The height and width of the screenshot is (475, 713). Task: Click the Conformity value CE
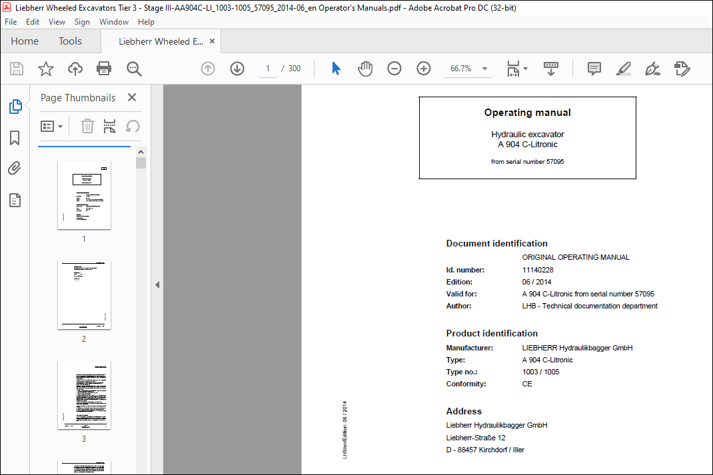527,384
